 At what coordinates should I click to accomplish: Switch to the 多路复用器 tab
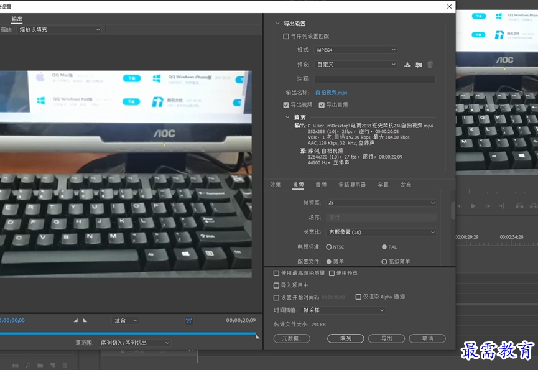(x=351, y=185)
